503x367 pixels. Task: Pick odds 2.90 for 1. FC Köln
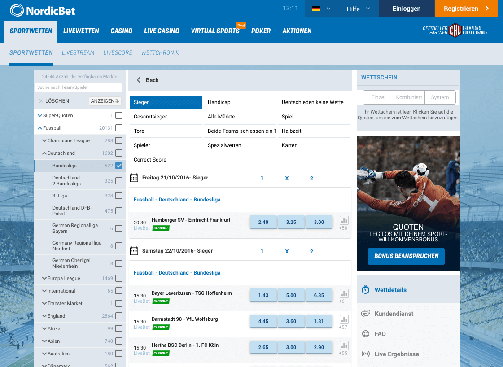point(319,347)
